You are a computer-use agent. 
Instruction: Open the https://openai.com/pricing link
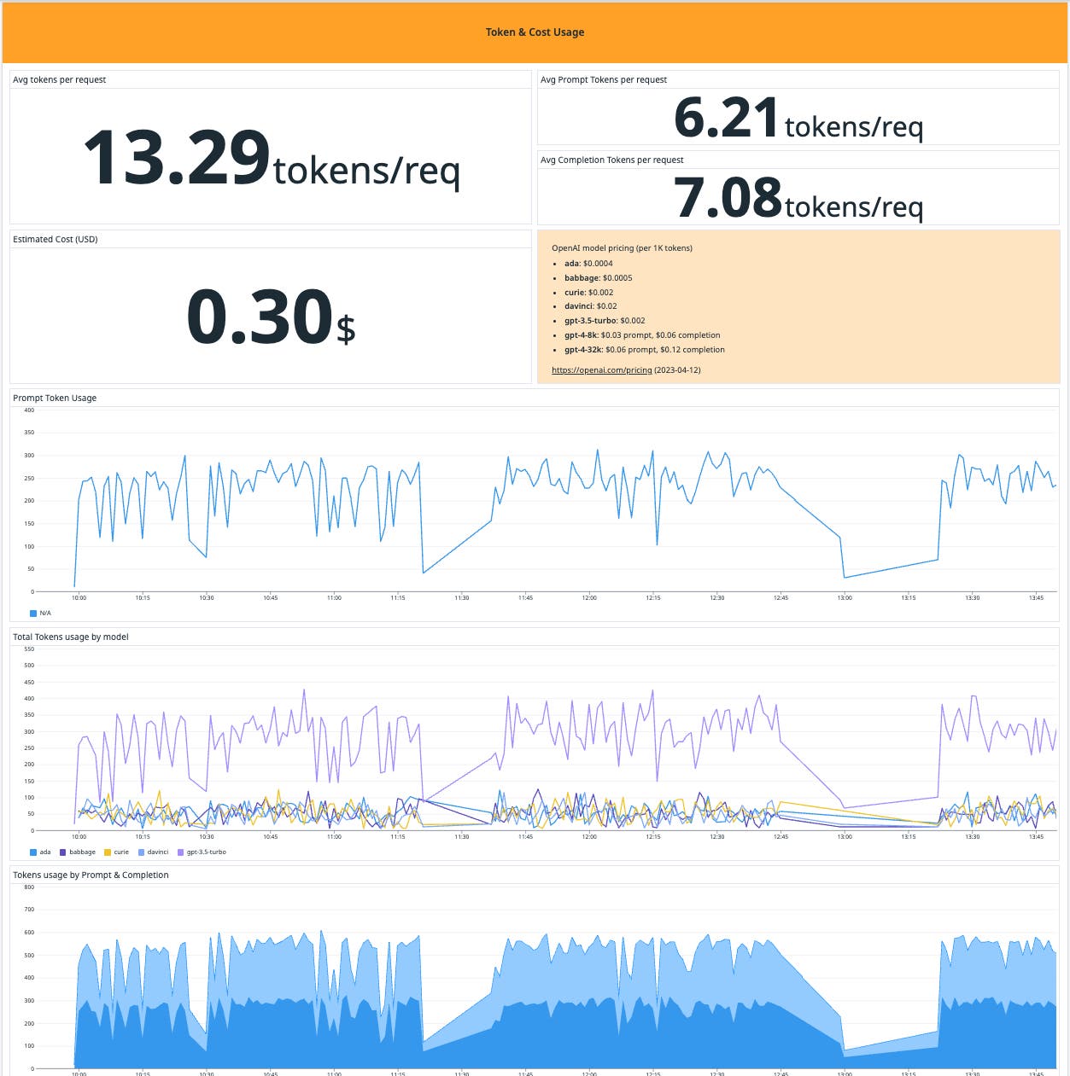click(601, 370)
